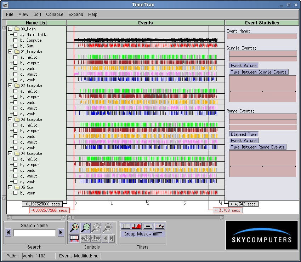
Task: Open the File menu
Action: point(10,14)
